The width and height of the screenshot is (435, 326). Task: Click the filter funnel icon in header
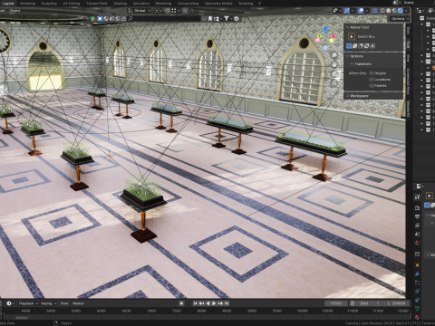pyautogui.click(x=227, y=19)
